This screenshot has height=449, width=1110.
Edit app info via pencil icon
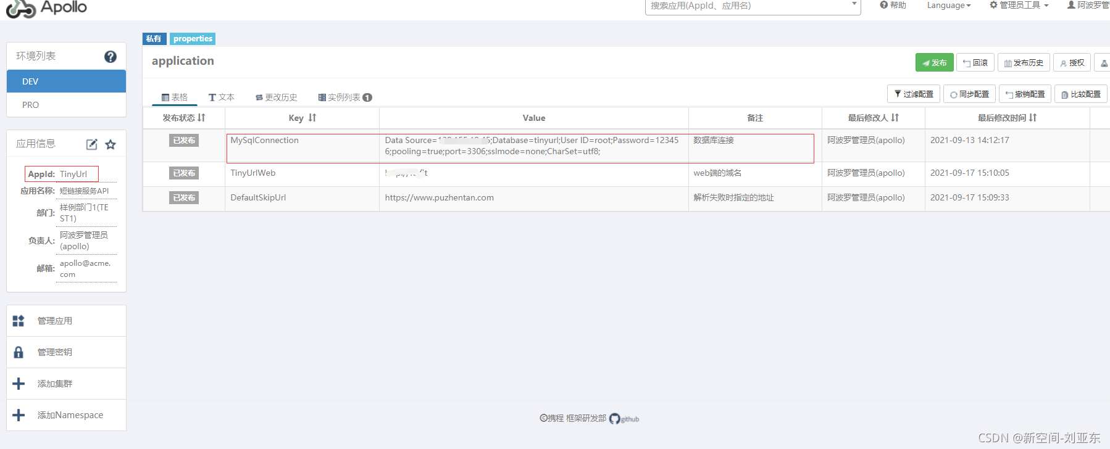click(x=91, y=144)
